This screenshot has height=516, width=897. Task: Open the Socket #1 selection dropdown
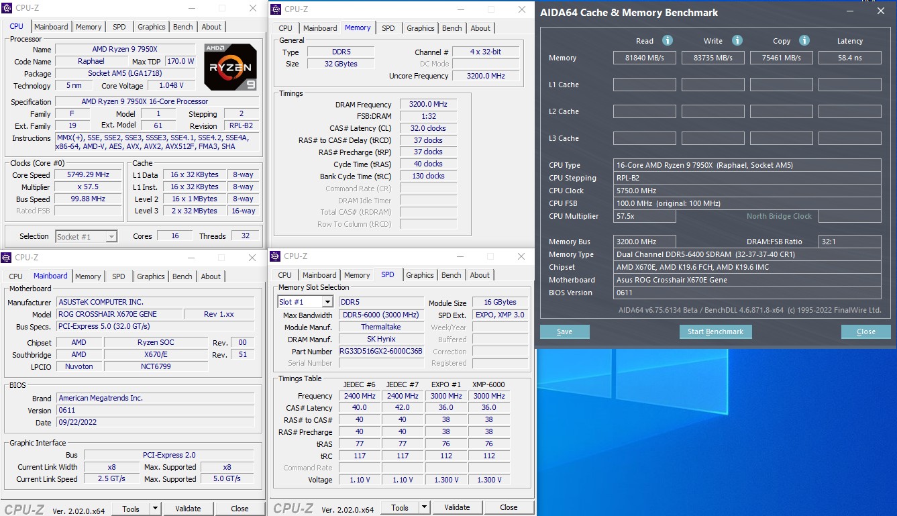87,236
